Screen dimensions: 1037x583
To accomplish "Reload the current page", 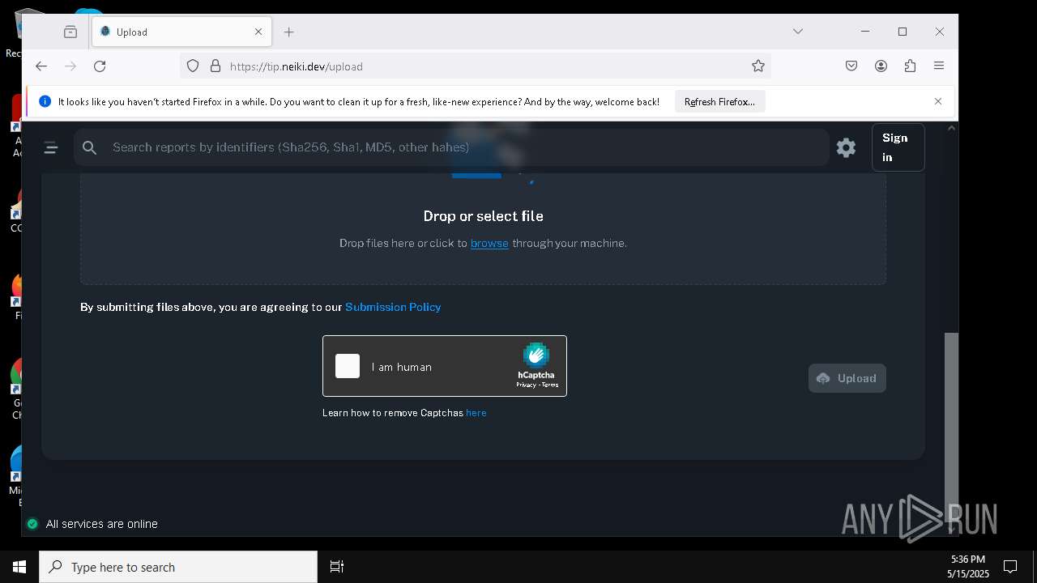I will coord(100,66).
